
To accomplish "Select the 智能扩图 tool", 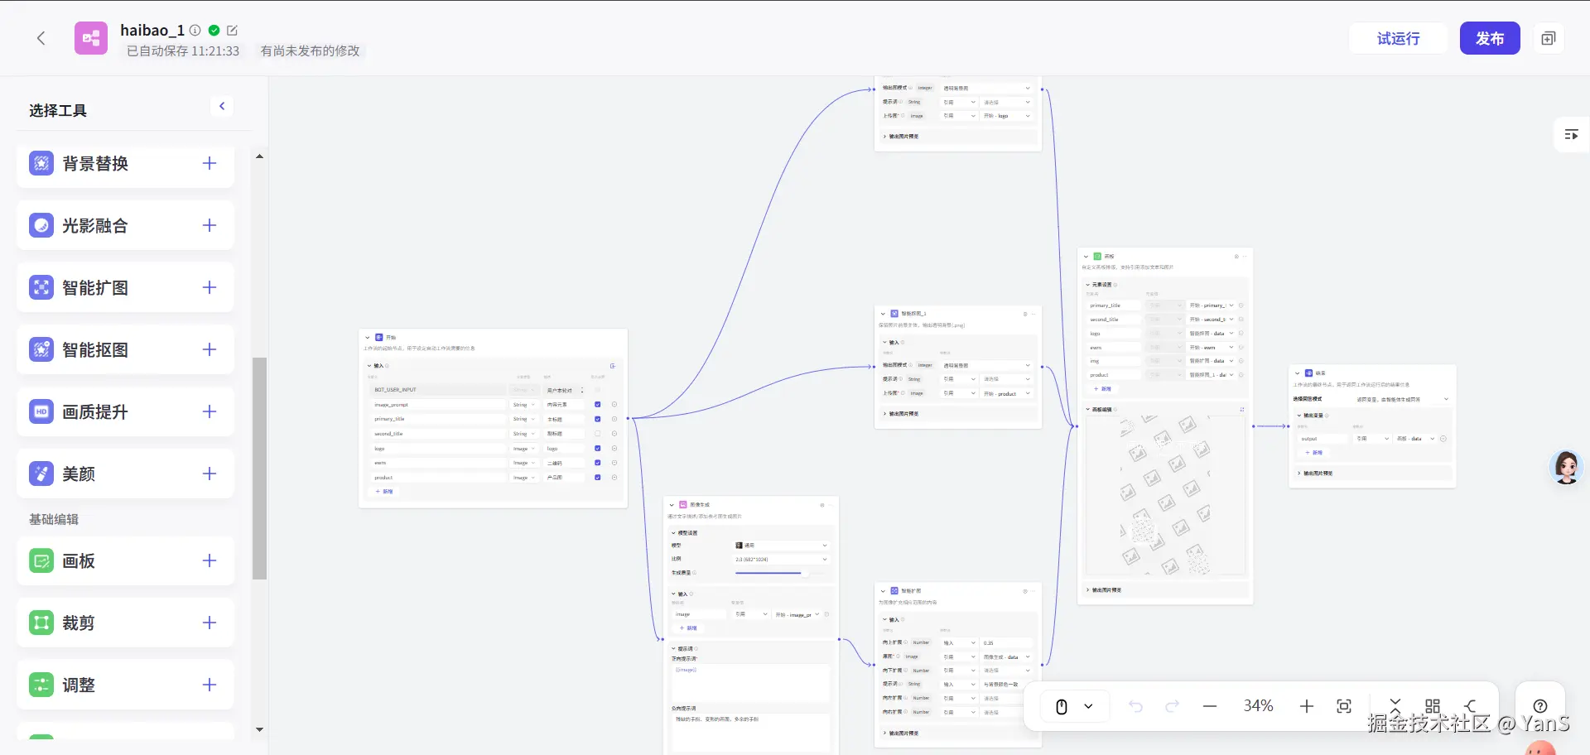I will pyautogui.click(x=125, y=287).
